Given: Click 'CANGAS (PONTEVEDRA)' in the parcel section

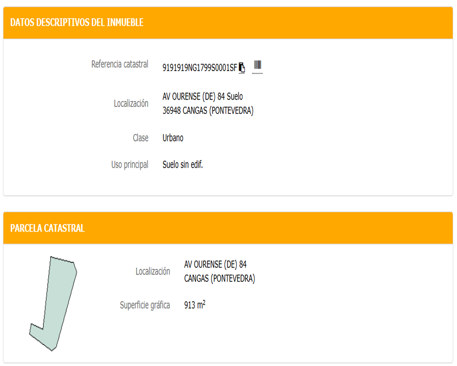Looking at the screenshot, I should [219, 278].
